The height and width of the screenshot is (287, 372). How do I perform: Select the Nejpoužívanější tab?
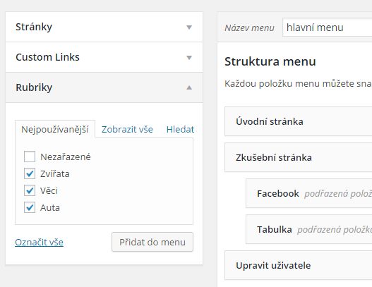55,130
